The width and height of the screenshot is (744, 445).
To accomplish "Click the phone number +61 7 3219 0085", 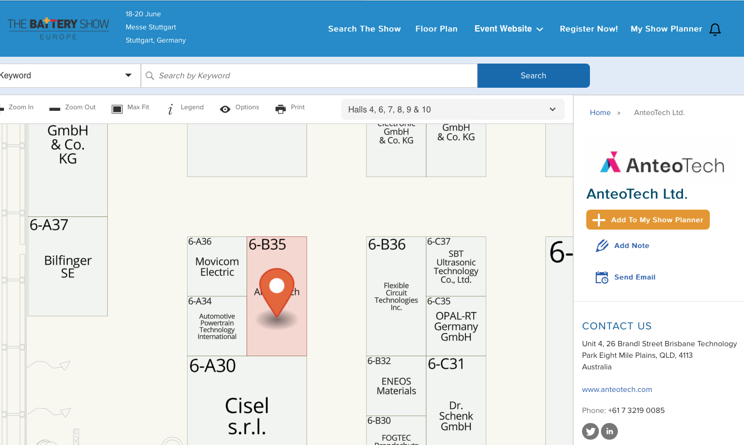I will pos(636,410).
